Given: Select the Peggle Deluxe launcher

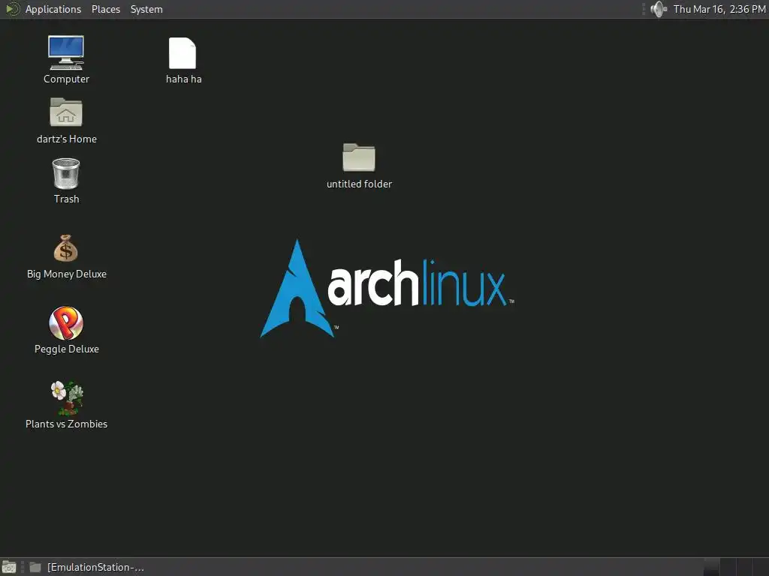Looking at the screenshot, I should click(x=66, y=322).
